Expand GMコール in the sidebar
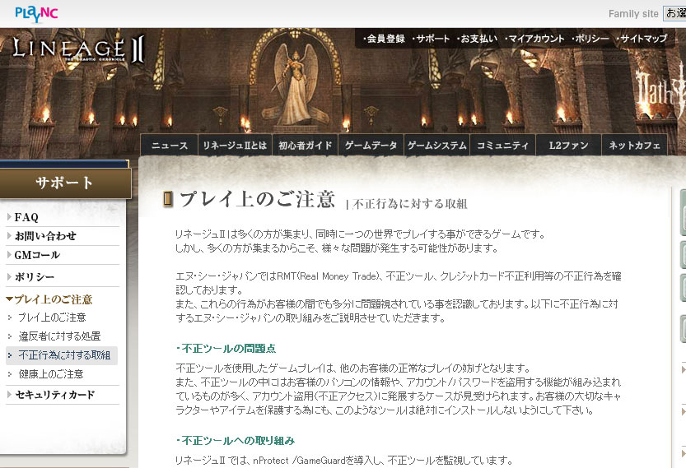Viewport: 686px width, 468px height. 37,255
